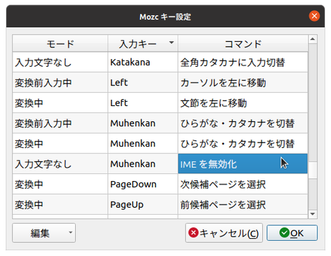Click the キャンセル button
Image resolution: width=331 pixels, height=256 pixels.
[x=224, y=233]
